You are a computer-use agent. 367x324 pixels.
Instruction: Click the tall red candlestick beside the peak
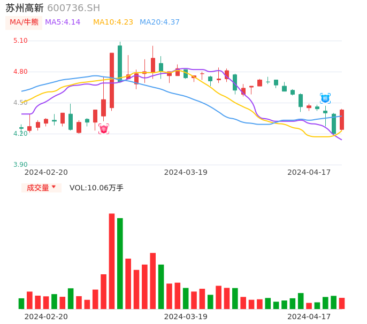tap(112, 80)
